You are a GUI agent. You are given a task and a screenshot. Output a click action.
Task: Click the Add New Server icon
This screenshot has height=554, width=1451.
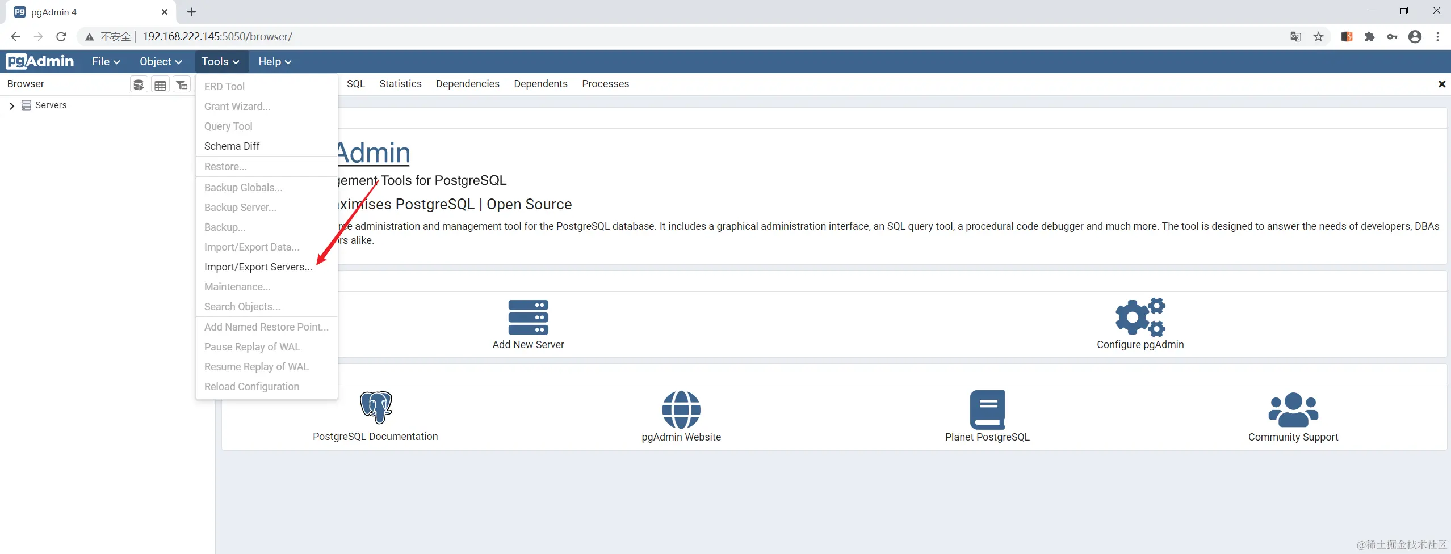click(528, 317)
